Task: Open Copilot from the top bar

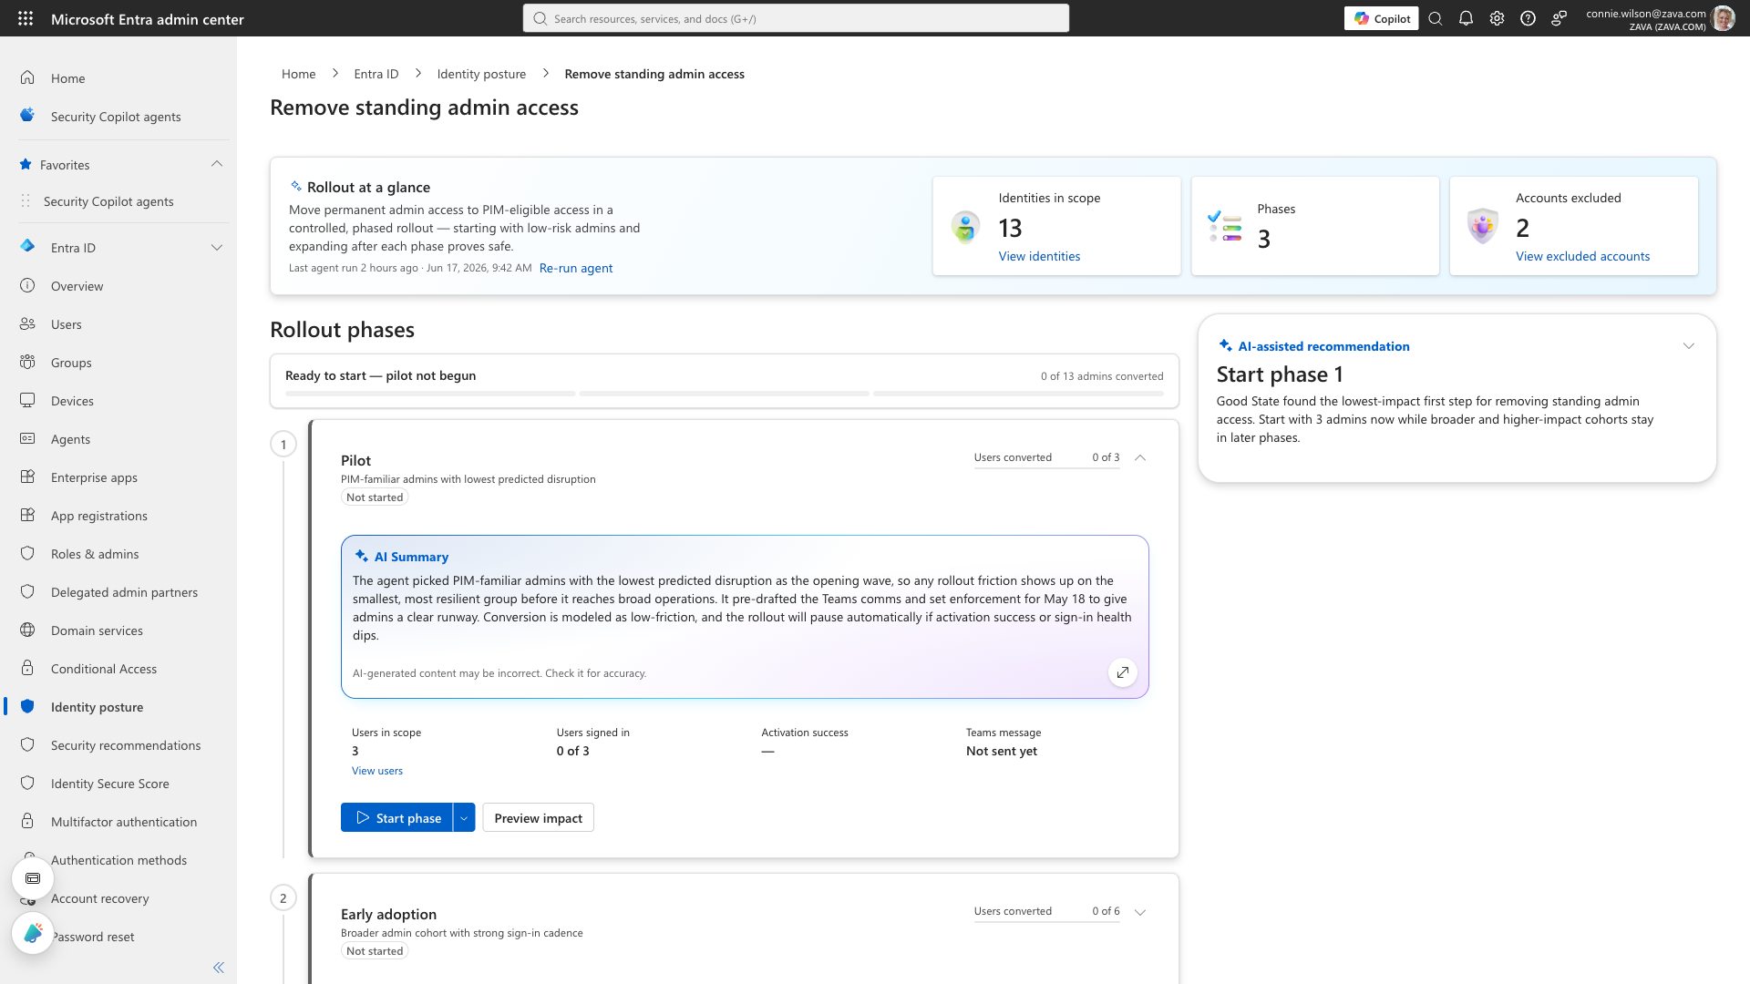Action: (1381, 18)
